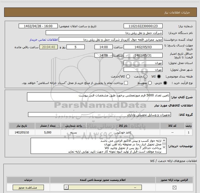Click the واحد شمارش column header

pos(74,126)
